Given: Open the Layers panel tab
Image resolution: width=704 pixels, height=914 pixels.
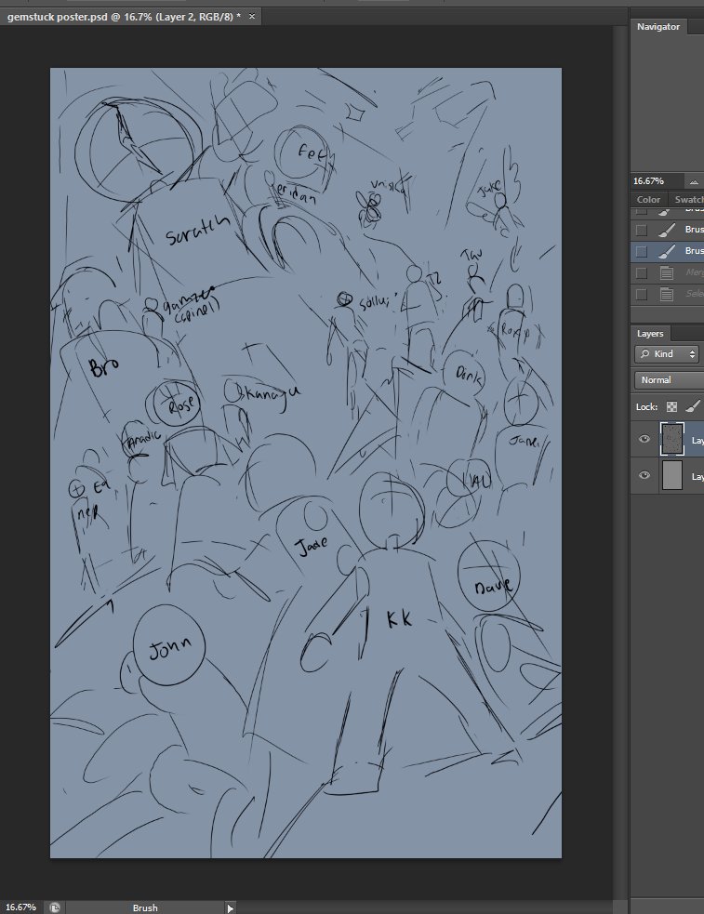Looking at the screenshot, I should click(x=650, y=334).
